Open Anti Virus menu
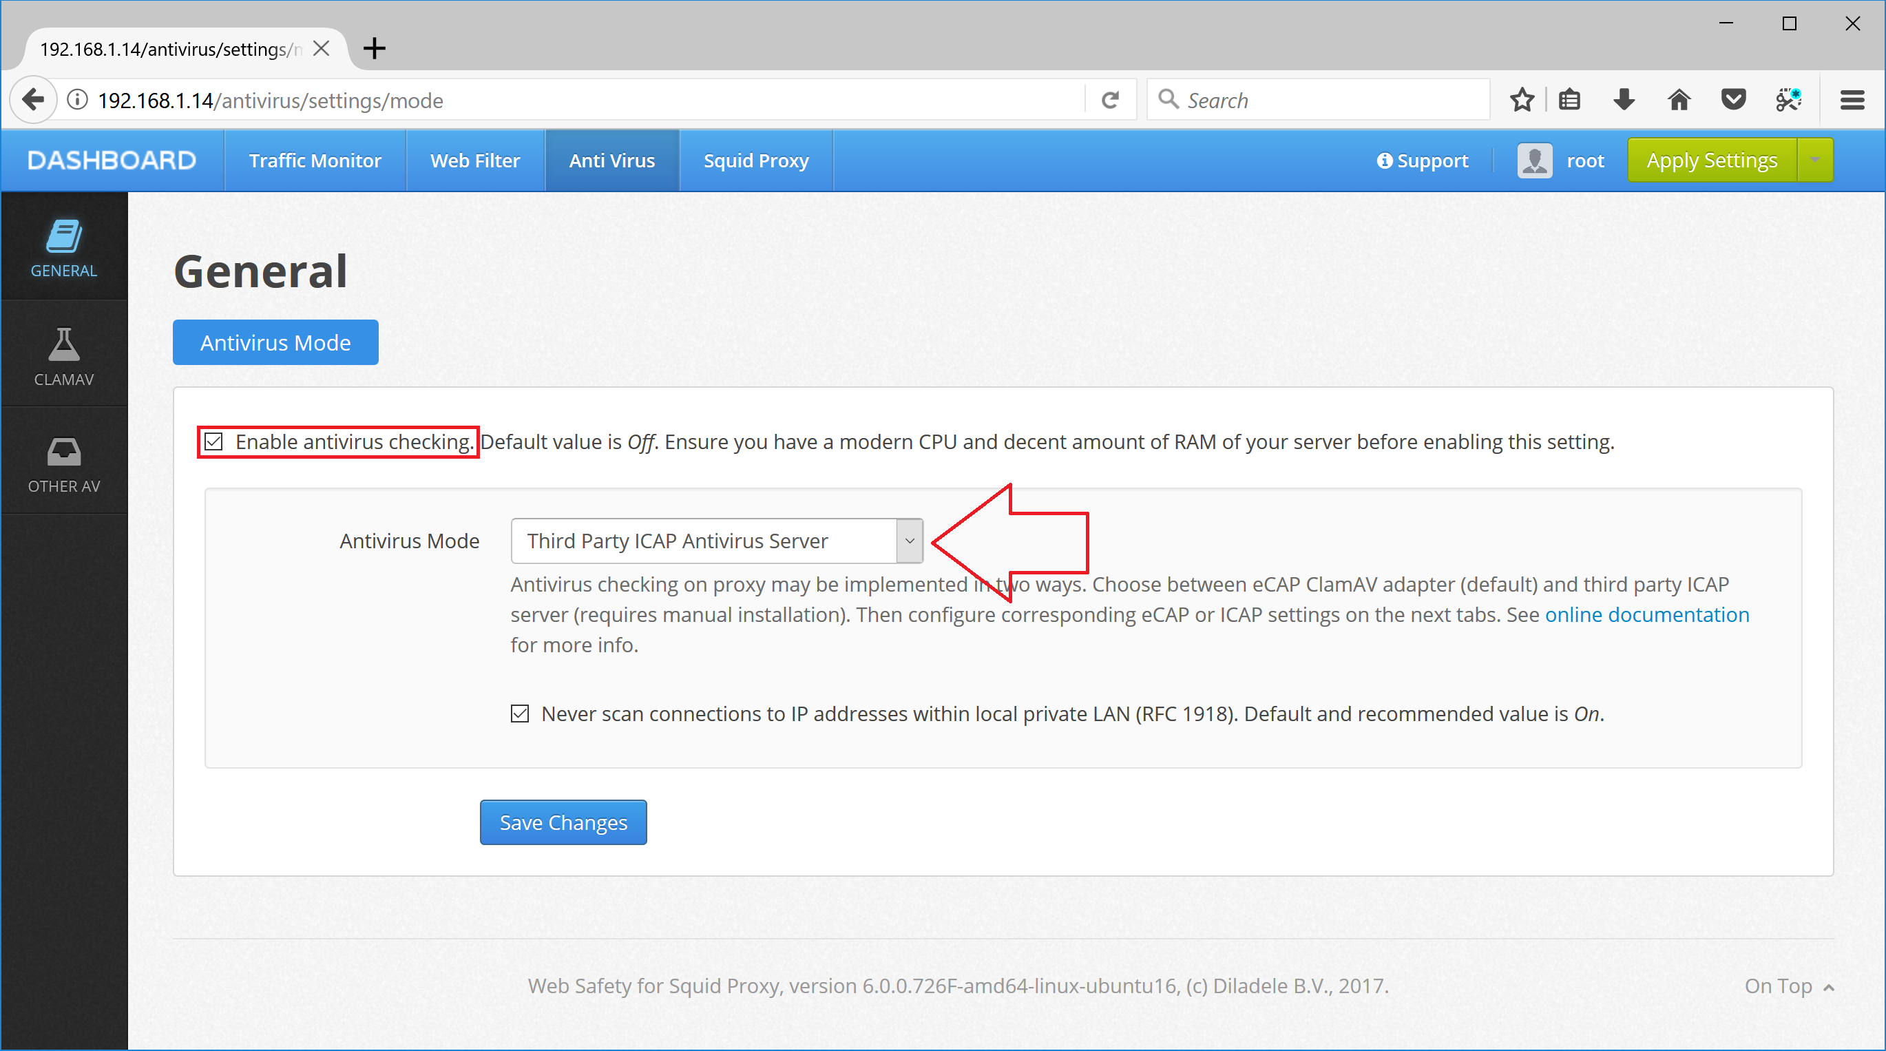Image resolution: width=1886 pixels, height=1051 pixels. tap(612, 160)
